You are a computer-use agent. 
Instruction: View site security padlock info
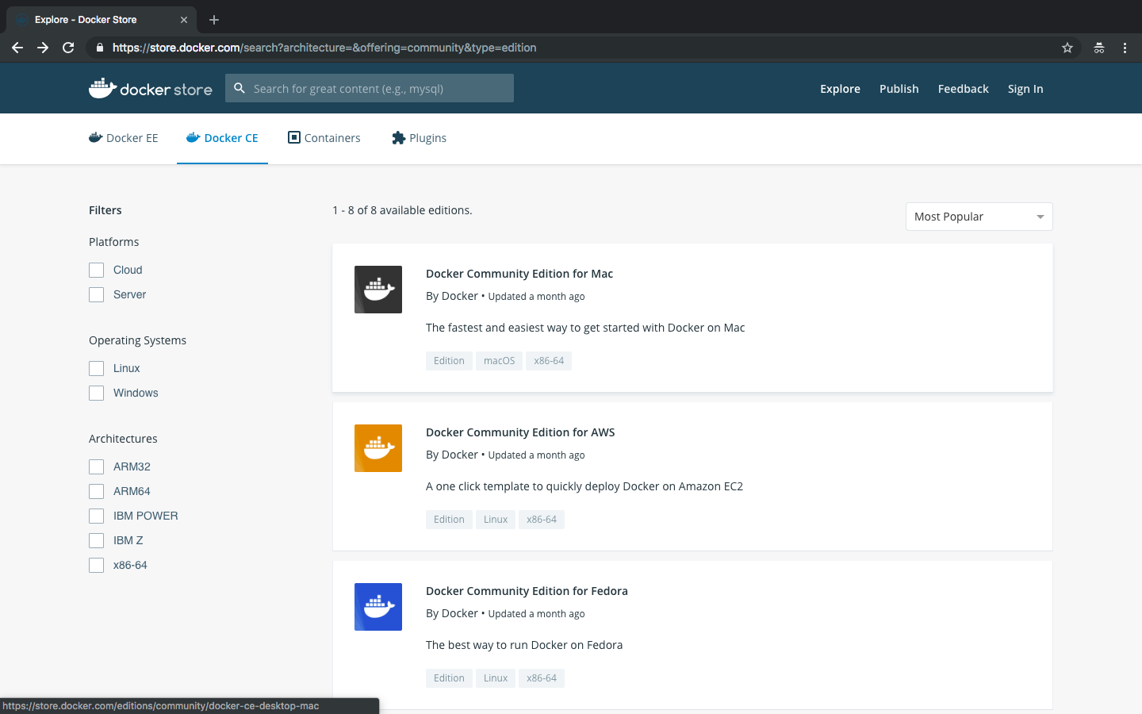(99, 48)
